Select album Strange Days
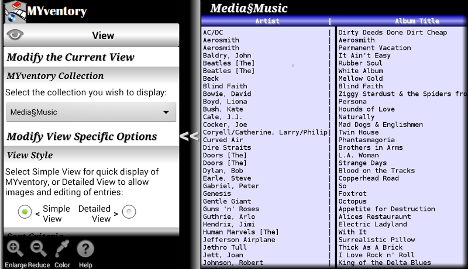Viewport: 468px width, 269px height. coord(362,163)
